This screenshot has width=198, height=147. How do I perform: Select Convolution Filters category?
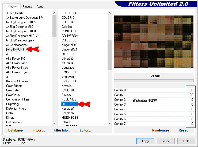tap(18, 99)
